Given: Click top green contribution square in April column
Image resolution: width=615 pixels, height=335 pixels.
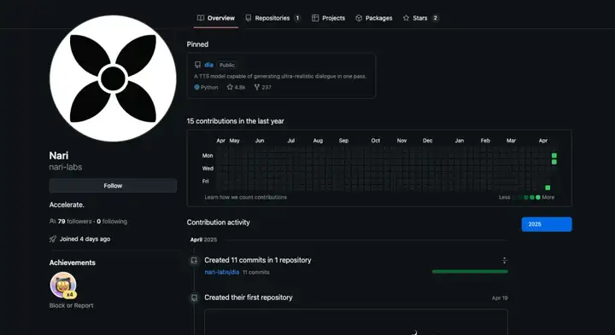Looking at the screenshot, I should (x=554, y=155).
